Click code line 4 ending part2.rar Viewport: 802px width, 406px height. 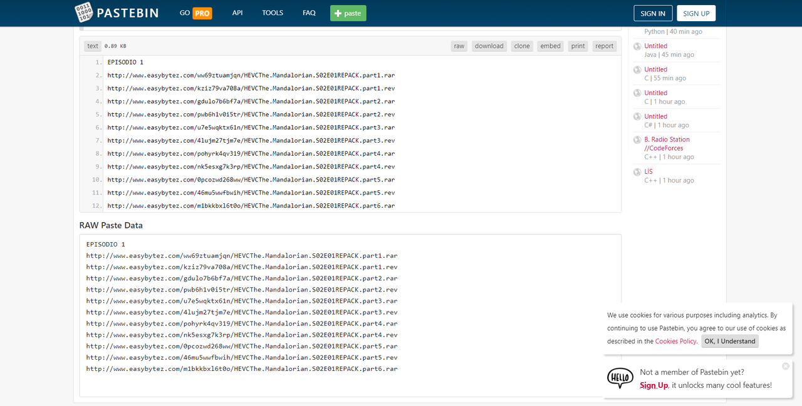tap(251, 101)
